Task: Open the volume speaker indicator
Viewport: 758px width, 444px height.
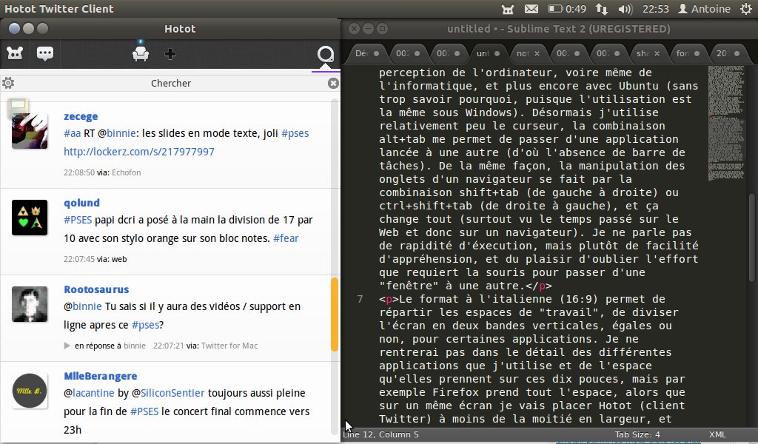Action: (625, 9)
